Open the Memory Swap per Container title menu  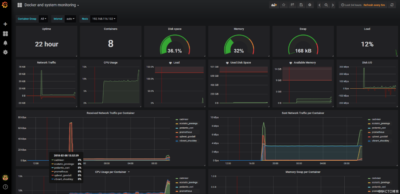(x=303, y=172)
